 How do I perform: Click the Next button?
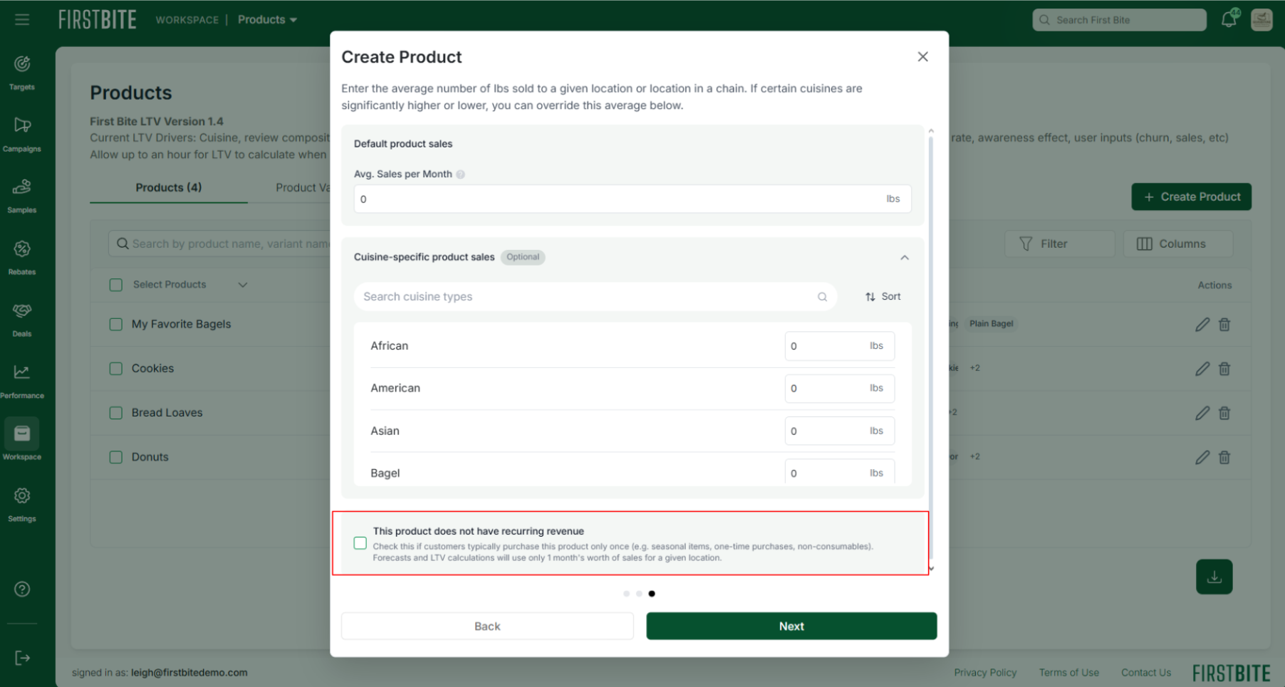coord(791,626)
